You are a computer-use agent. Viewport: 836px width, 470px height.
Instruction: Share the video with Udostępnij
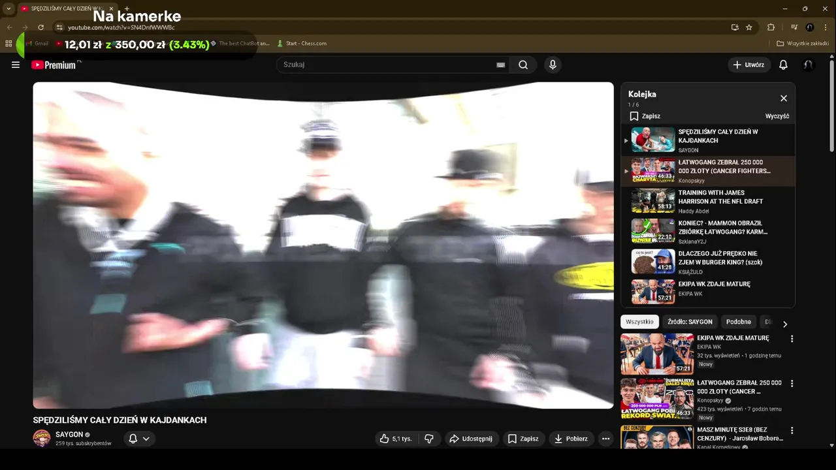(x=472, y=439)
